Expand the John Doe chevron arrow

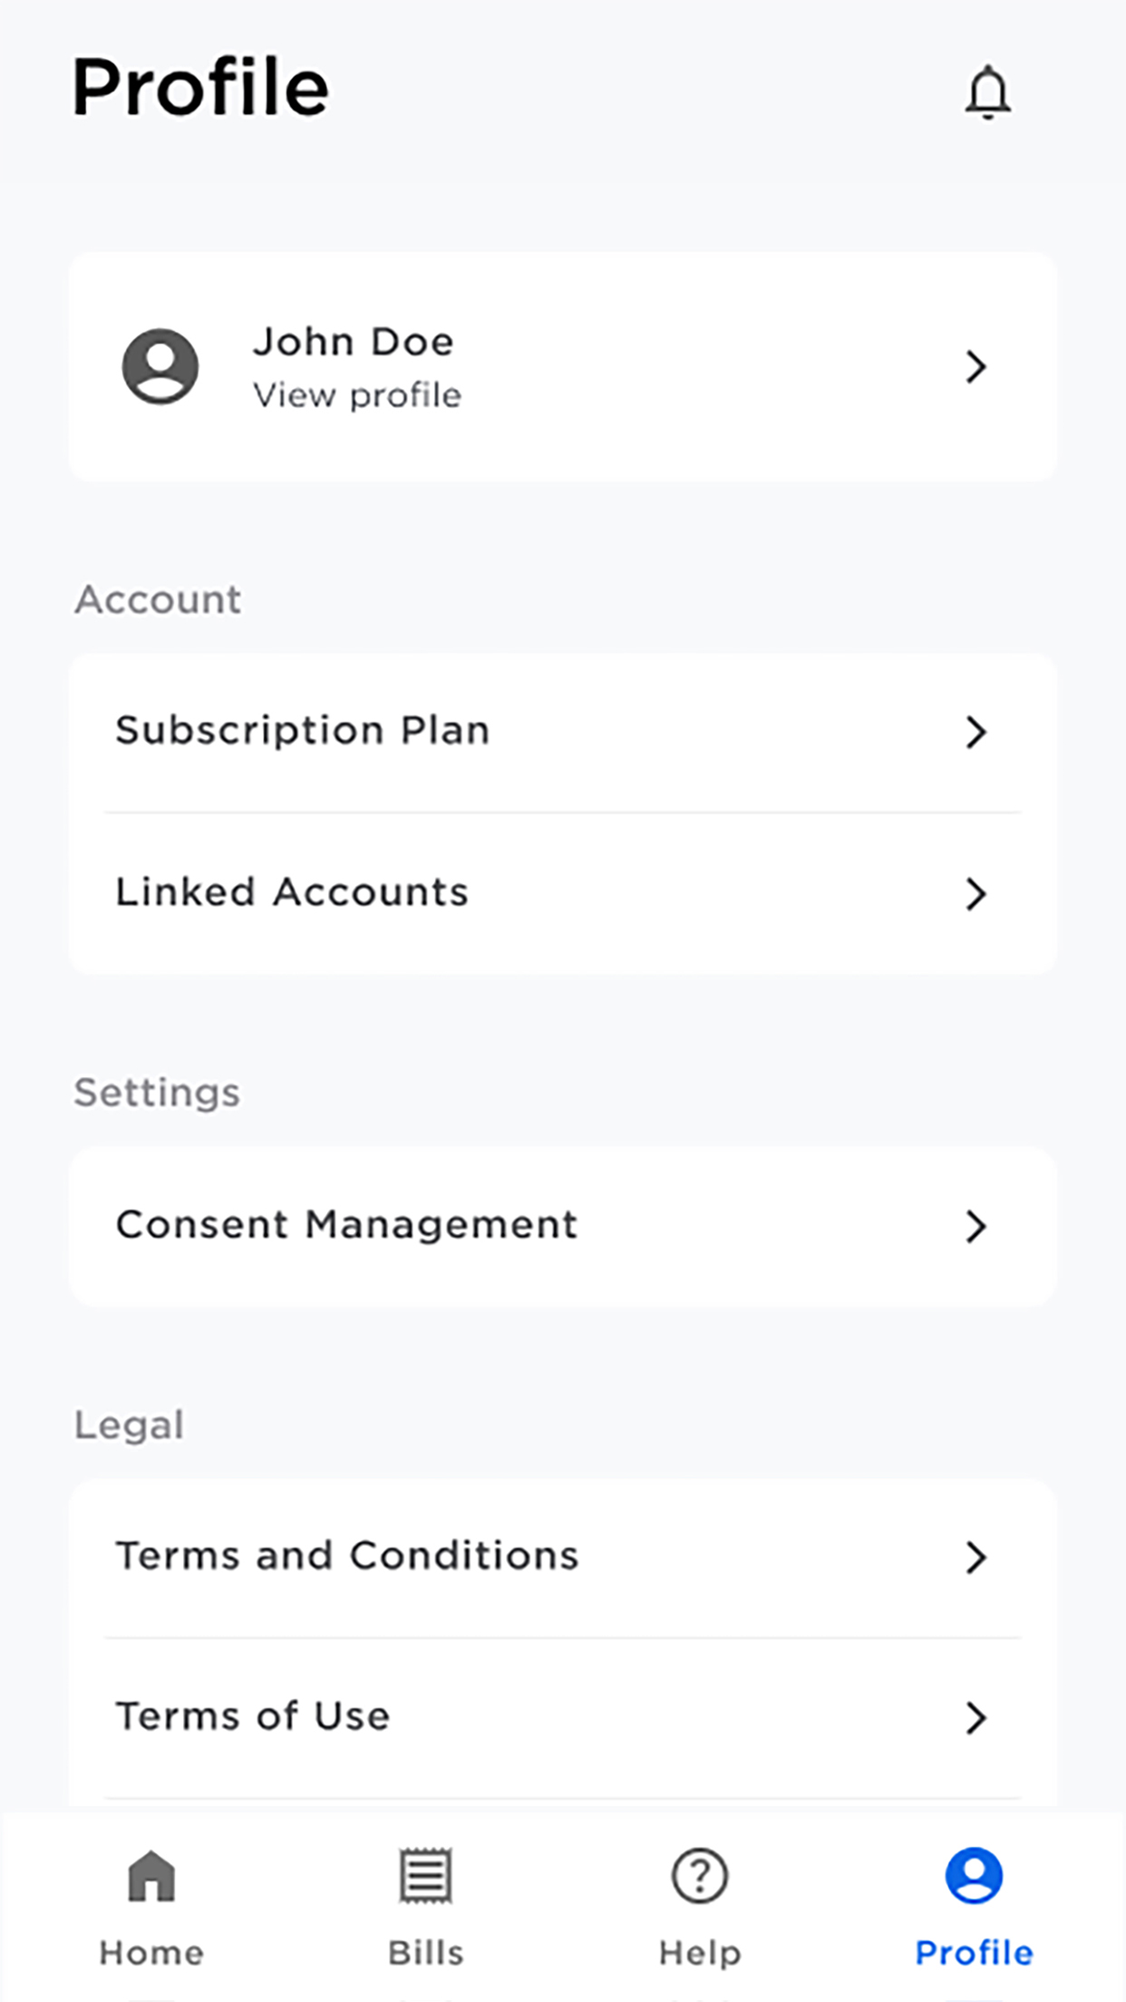[x=976, y=366]
